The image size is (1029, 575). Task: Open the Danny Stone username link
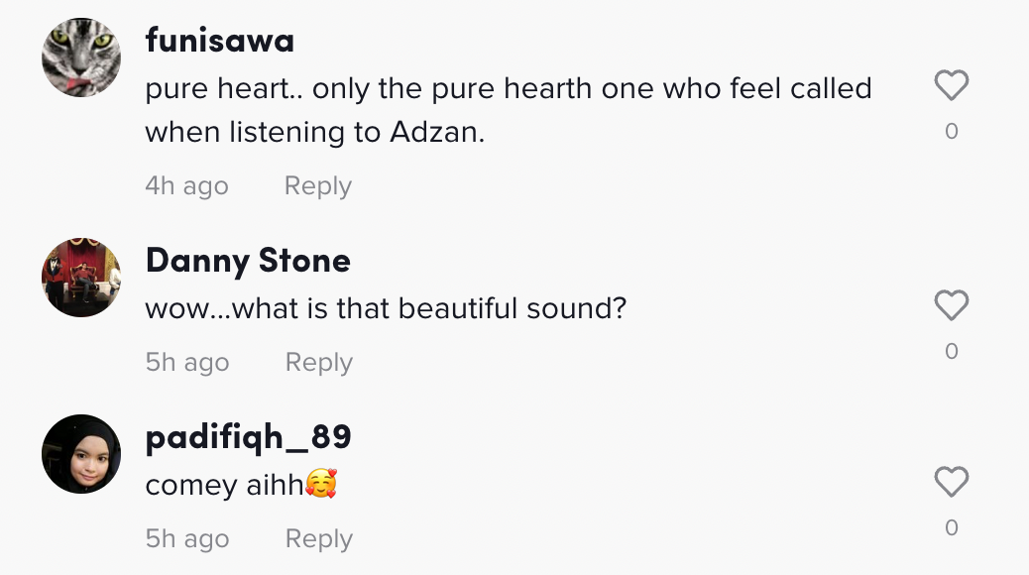(x=248, y=261)
